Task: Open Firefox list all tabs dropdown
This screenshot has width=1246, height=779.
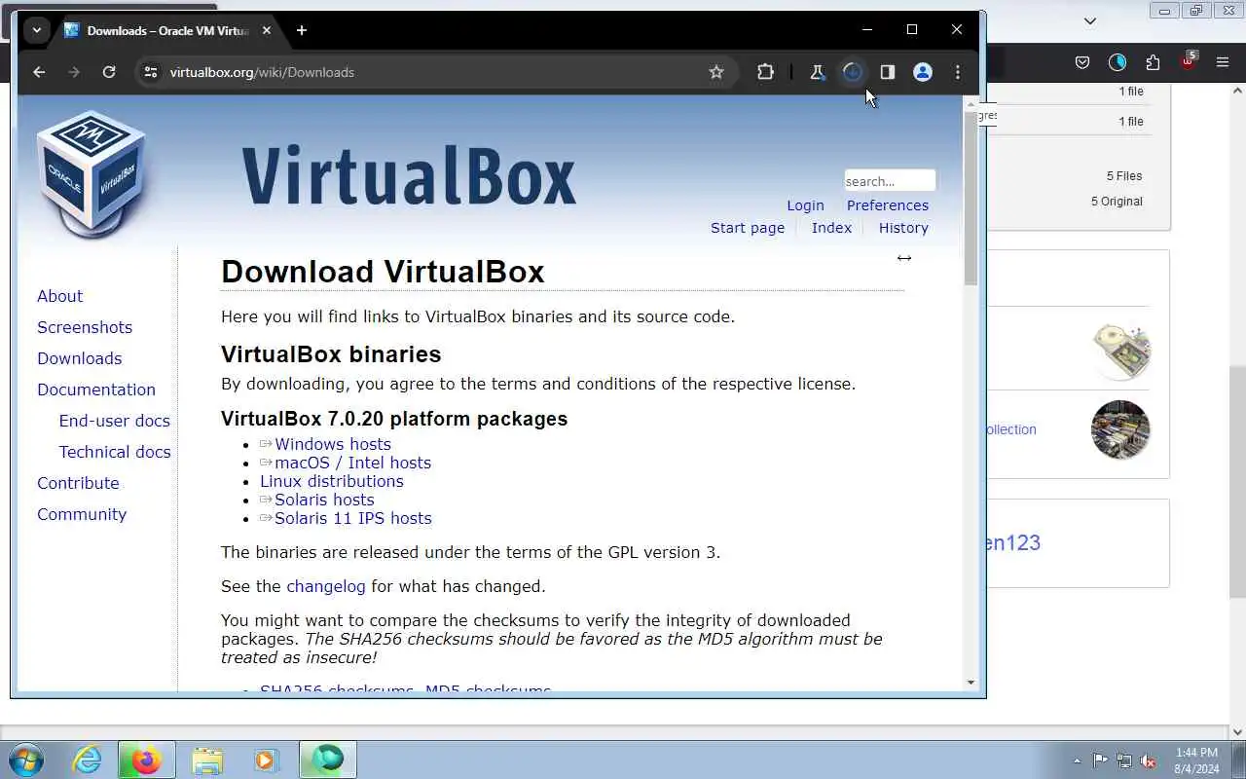Action: [x=1090, y=20]
